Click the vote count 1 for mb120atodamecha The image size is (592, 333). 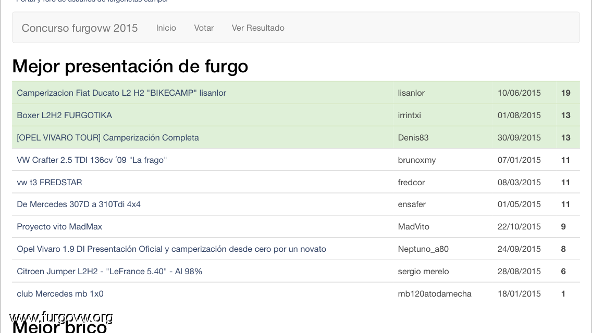[563, 293]
